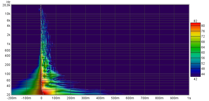The image size is (209, 101).
Task: Click the 82 maximum above color scale
Action: point(195,21)
